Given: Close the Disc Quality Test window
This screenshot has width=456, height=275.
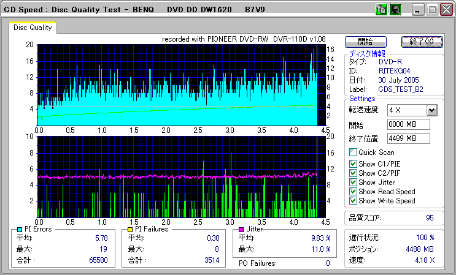Looking at the screenshot, I should (446, 10).
